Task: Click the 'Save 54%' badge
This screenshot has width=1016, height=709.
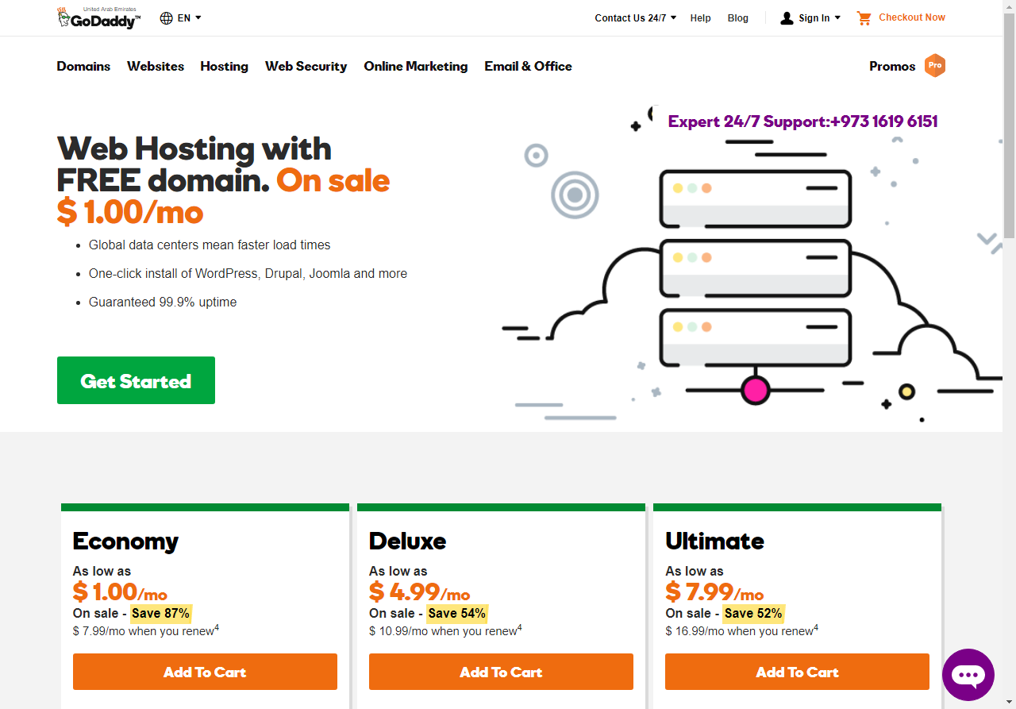Action: point(457,613)
